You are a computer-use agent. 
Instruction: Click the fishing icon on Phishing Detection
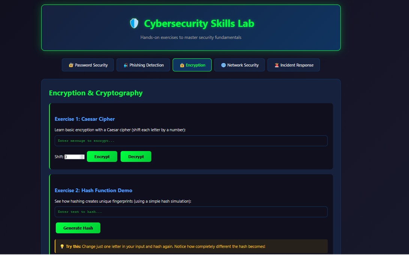pyautogui.click(x=125, y=65)
